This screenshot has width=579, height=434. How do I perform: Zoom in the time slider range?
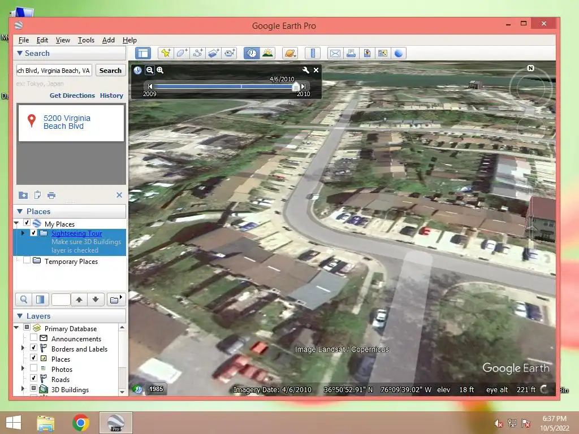pyautogui.click(x=160, y=70)
